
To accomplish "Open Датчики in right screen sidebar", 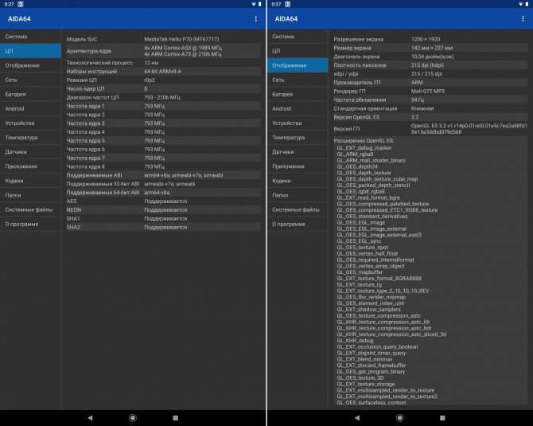I will [x=298, y=152].
